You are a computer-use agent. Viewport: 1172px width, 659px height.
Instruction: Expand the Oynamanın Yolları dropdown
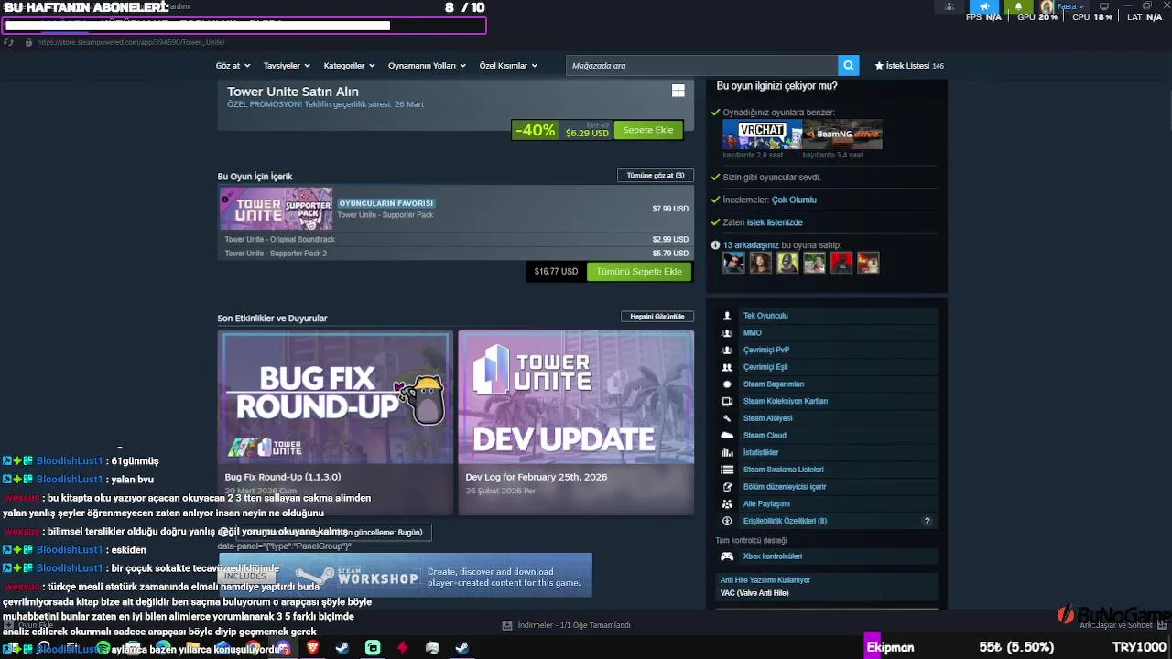427,66
